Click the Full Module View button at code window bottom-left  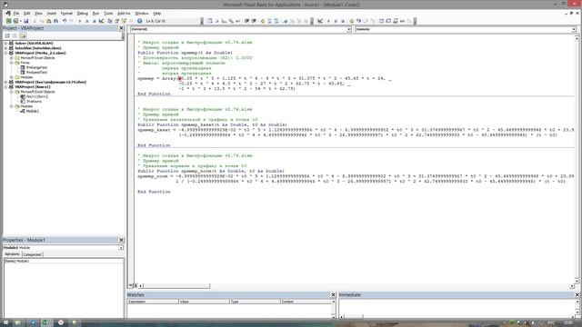click(135, 285)
